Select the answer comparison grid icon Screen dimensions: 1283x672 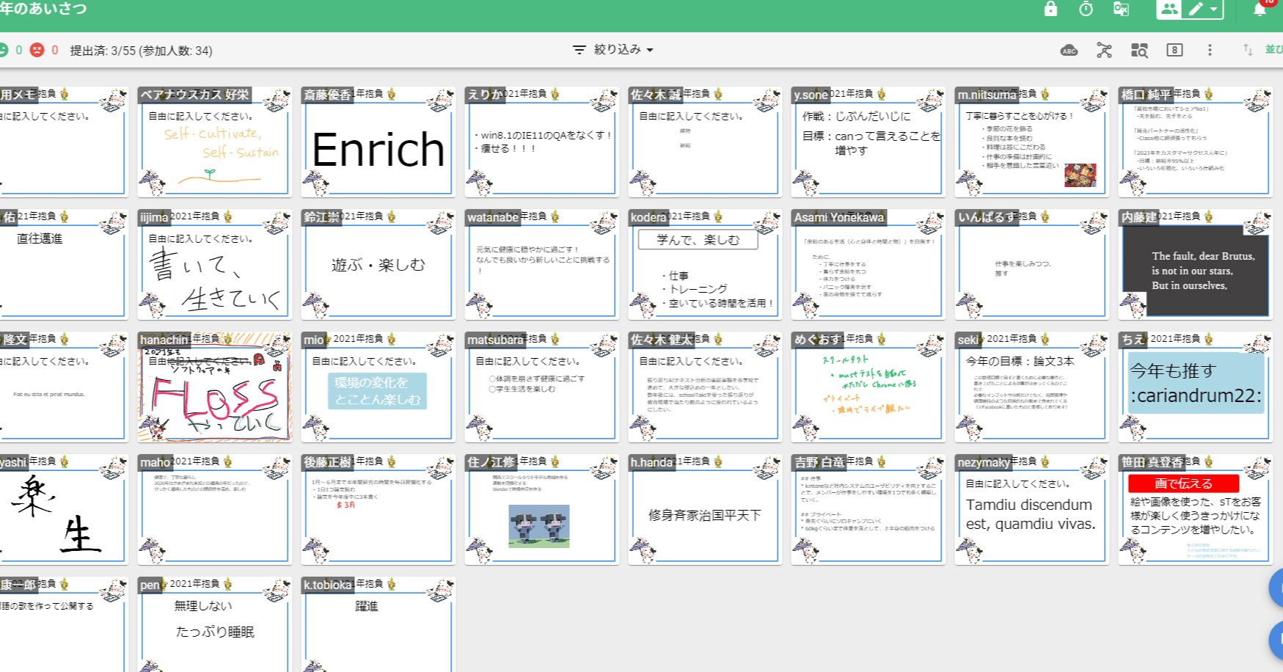click(1139, 50)
